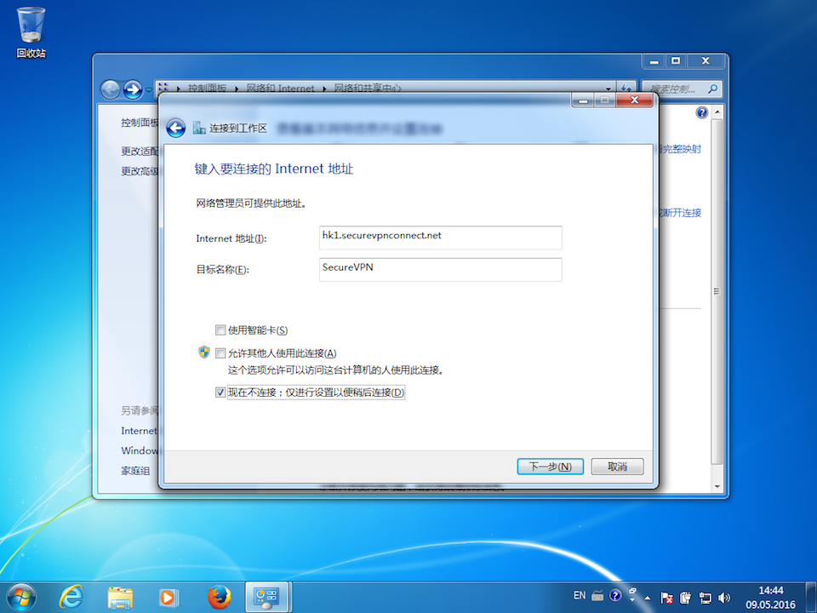Click the Control Panel icon in address bar

point(163,88)
